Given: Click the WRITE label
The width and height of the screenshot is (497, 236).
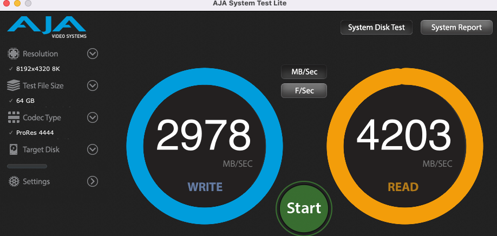Looking at the screenshot, I should click(205, 187).
